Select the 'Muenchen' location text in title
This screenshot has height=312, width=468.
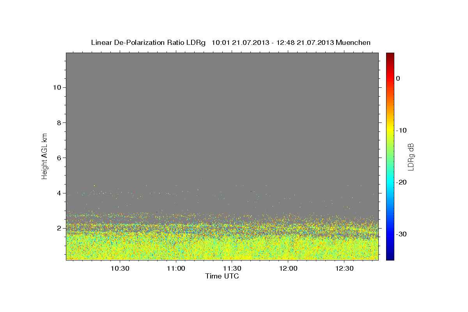click(353, 43)
